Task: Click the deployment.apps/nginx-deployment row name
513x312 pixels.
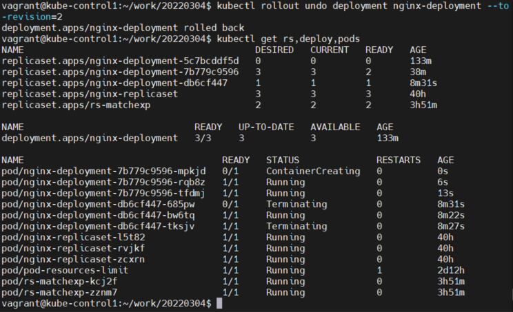Action: pyautogui.click(x=90, y=138)
